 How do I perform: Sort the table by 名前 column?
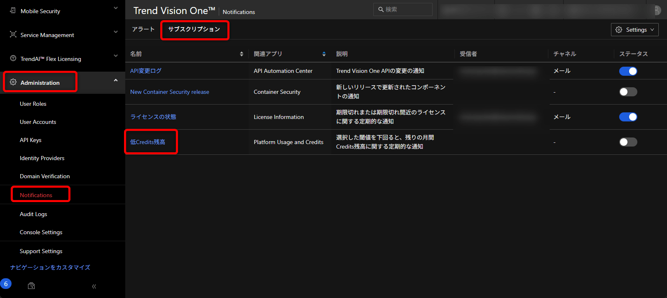[x=241, y=54]
